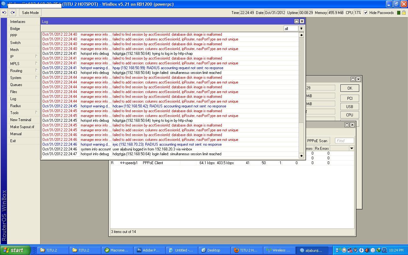Click the Rx Errors column header
Viewport: 408px width, 255px height.
(322, 149)
